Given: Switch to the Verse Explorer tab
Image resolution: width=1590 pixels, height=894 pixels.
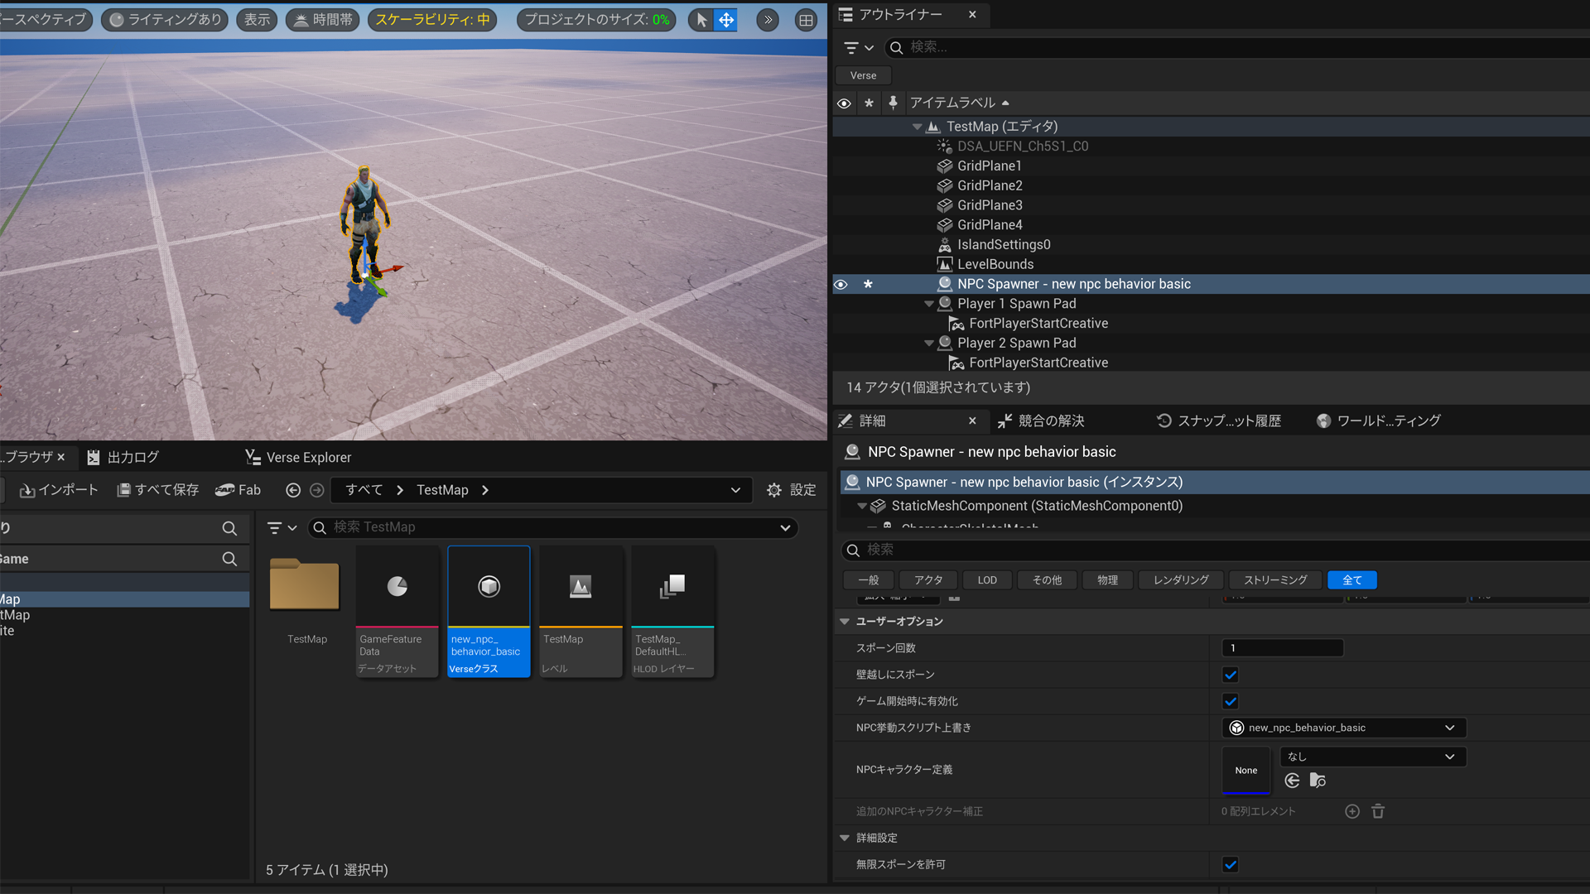Looking at the screenshot, I should [298, 457].
